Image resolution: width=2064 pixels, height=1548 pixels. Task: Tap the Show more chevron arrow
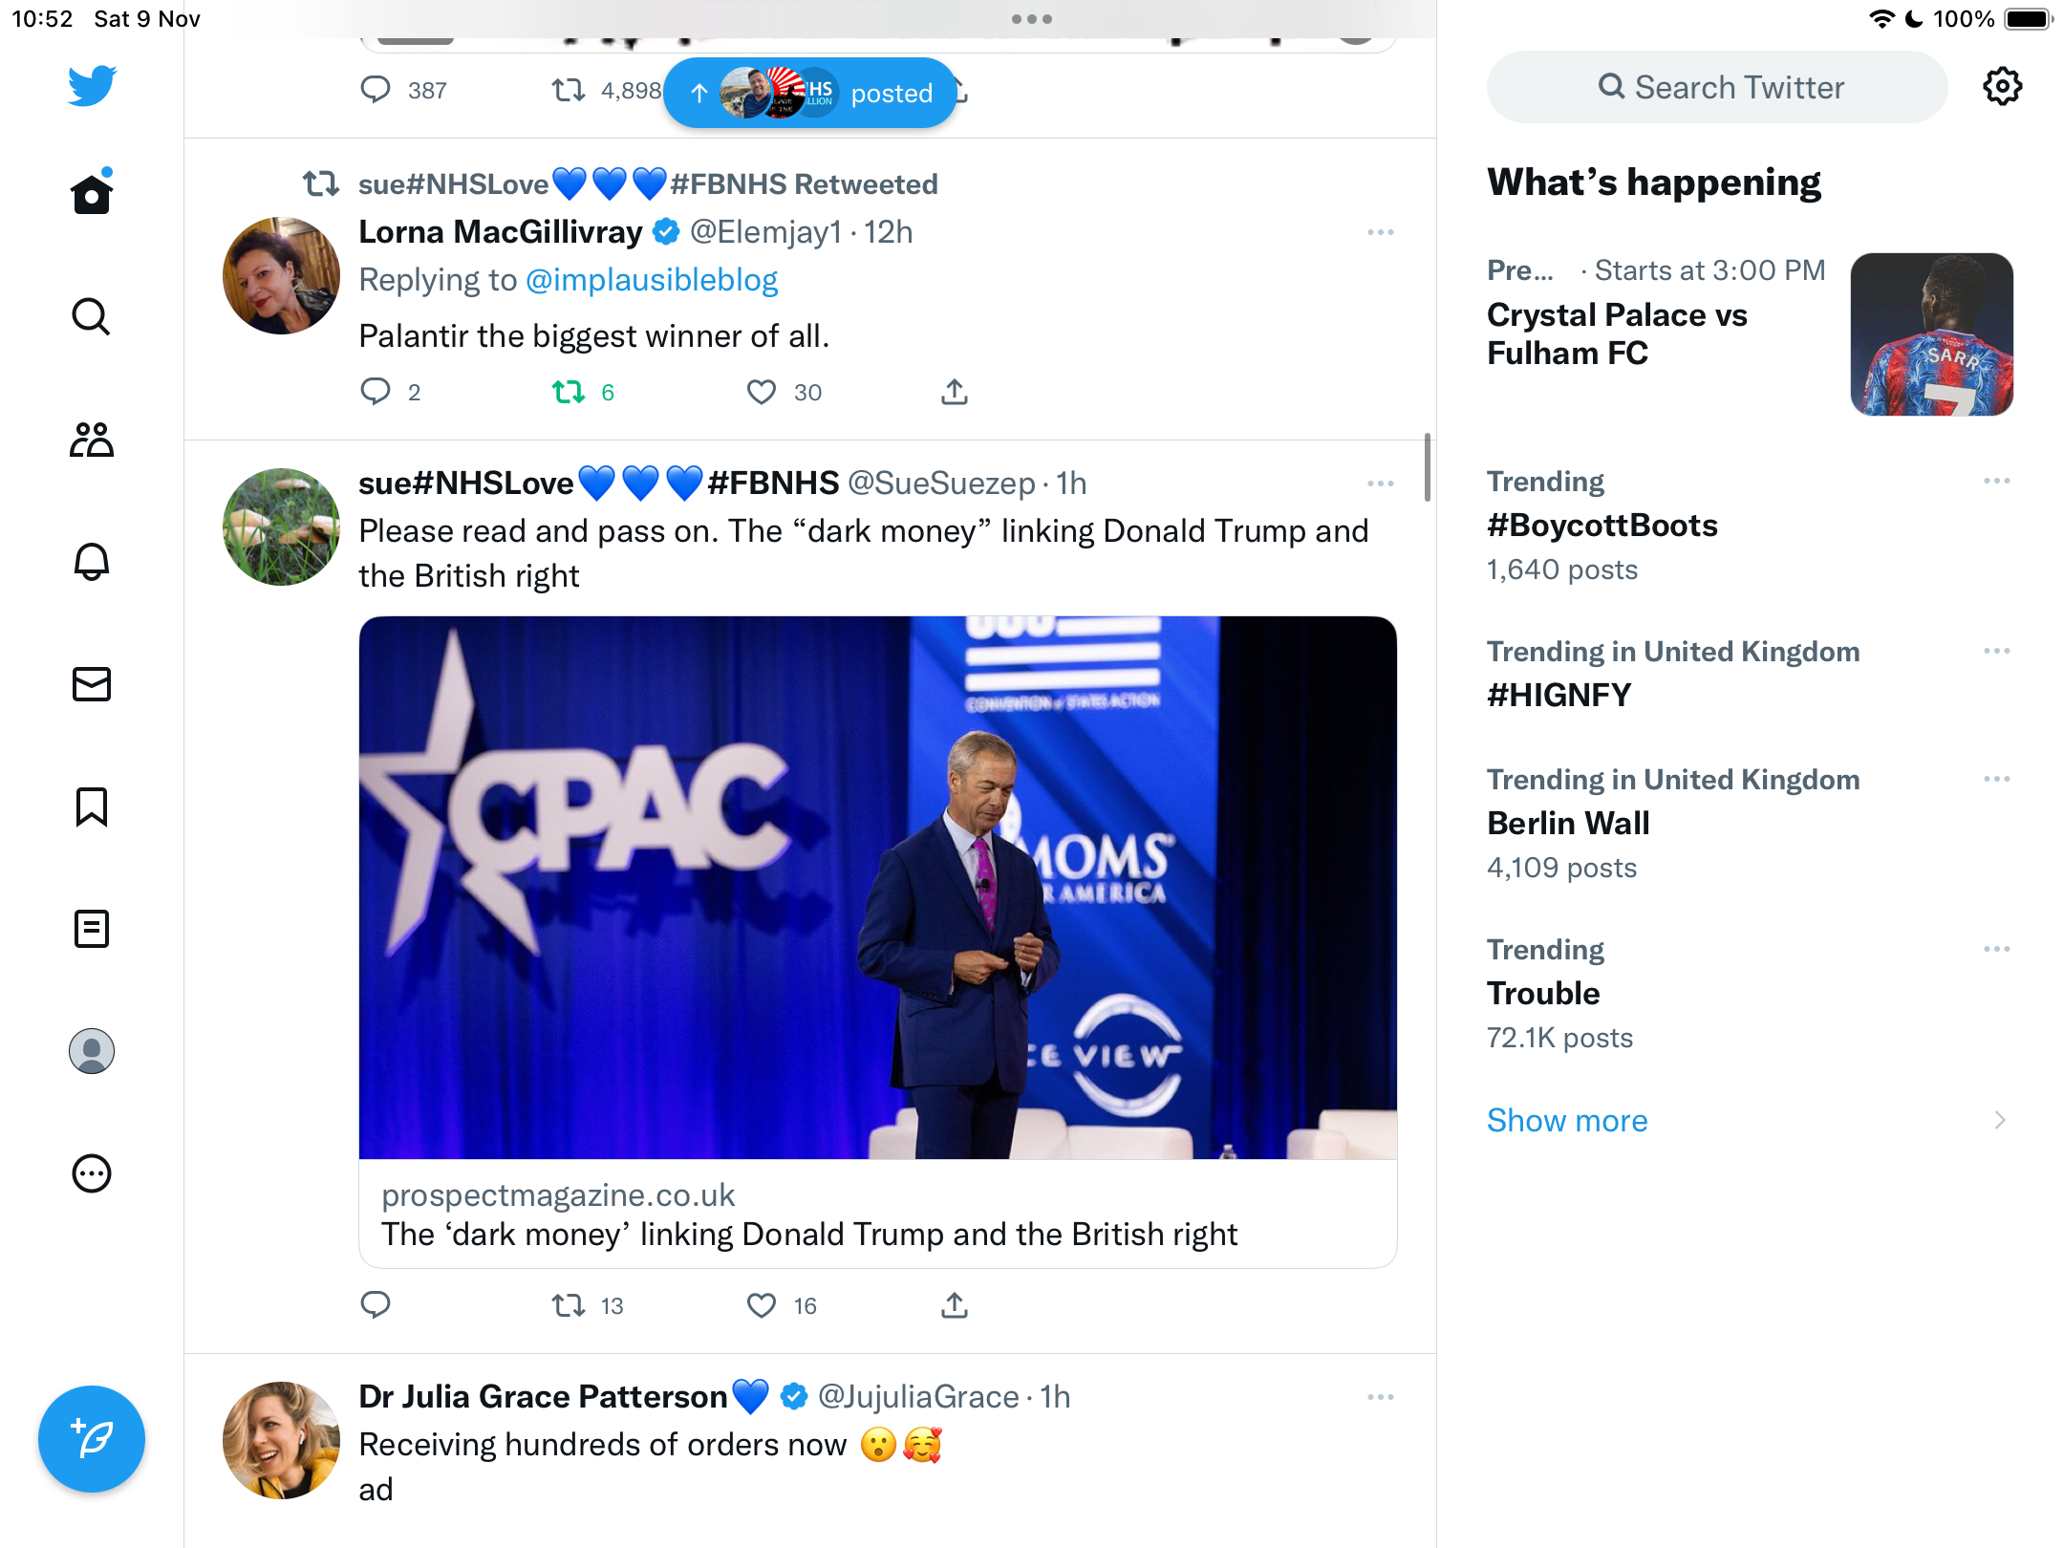(2000, 1120)
